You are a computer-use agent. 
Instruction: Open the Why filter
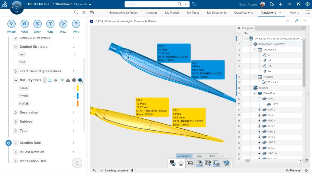(76, 24)
